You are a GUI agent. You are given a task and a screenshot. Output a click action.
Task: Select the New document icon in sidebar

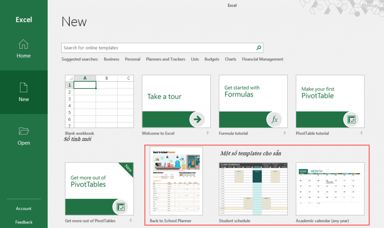[24, 87]
